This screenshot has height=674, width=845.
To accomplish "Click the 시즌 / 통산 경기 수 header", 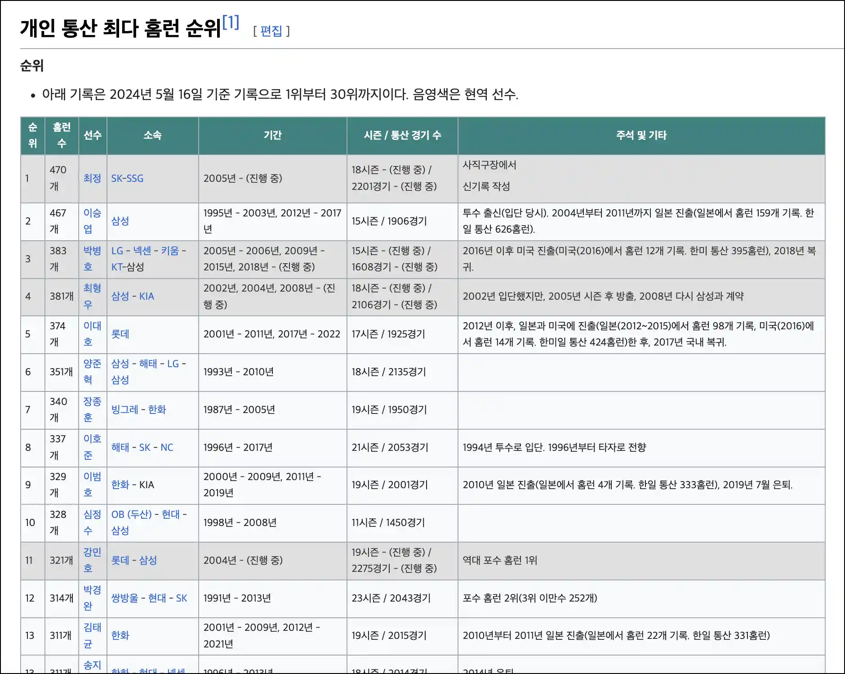I will [403, 135].
